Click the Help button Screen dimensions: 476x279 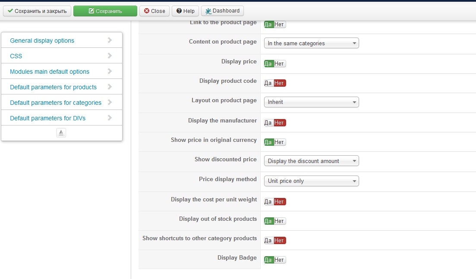pyautogui.click(x=185, y=11)
